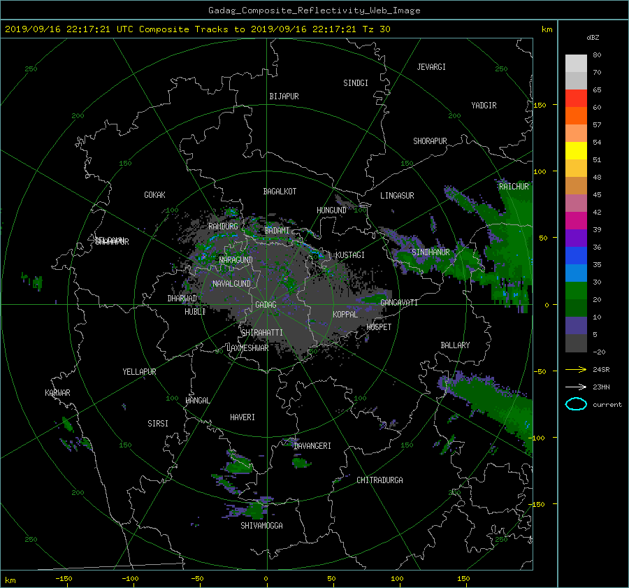The image size is (629, 588).
Task: Click the SIRSI city label
Action: (x=158, y=424)
